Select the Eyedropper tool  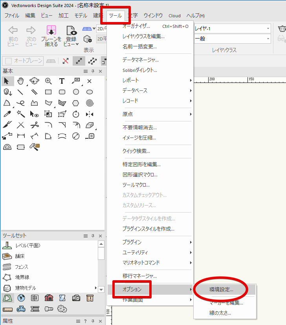7,114
